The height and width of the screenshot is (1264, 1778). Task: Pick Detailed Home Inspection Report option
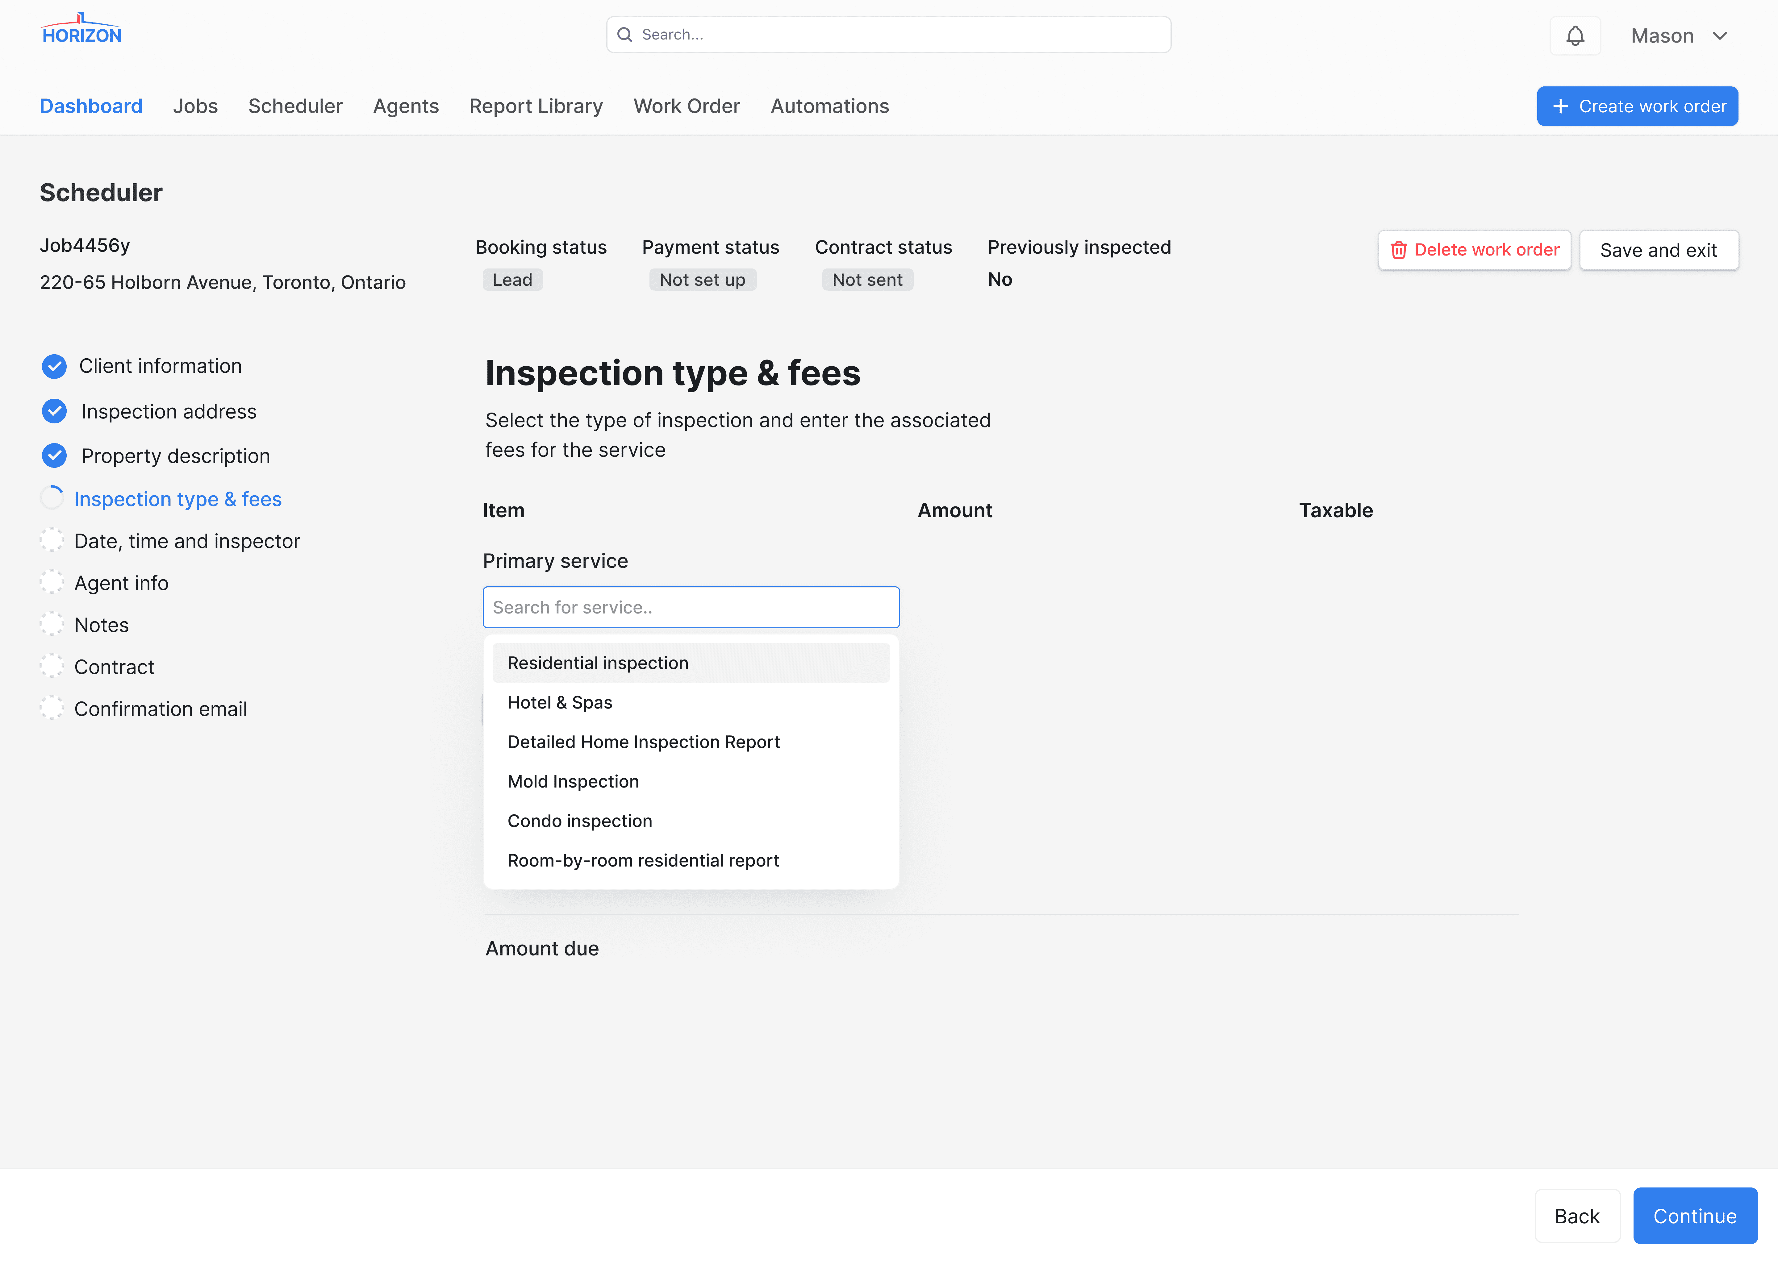pos(691,742)
